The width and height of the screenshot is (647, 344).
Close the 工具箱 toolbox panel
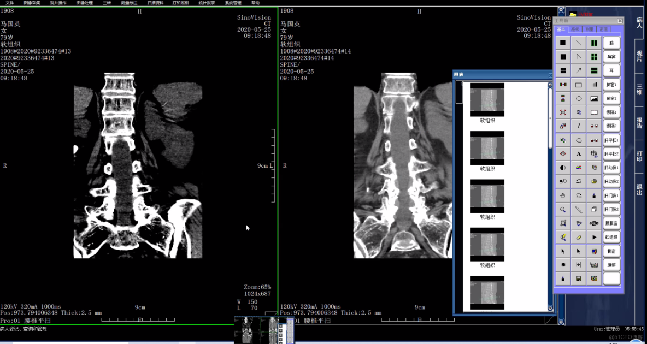point(620,21)
